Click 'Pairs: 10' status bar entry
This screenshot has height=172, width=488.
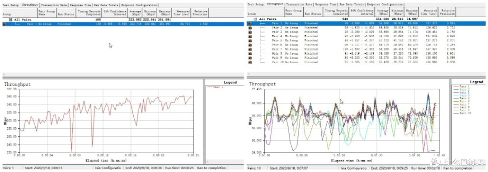click(x=255, y=168)
